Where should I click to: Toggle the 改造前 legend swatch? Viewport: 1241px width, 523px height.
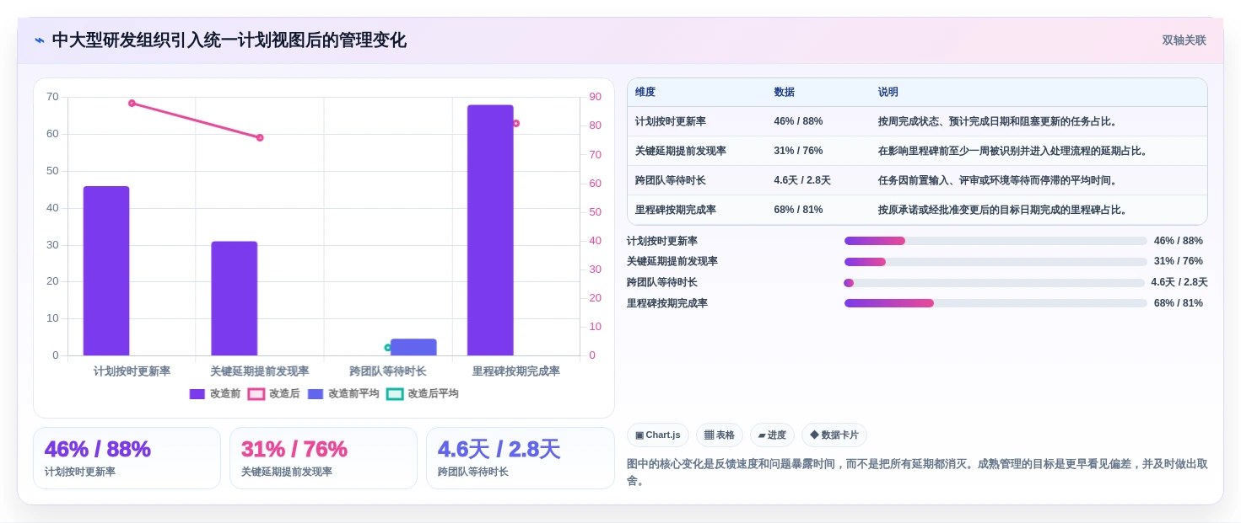[x=197, y=394]
